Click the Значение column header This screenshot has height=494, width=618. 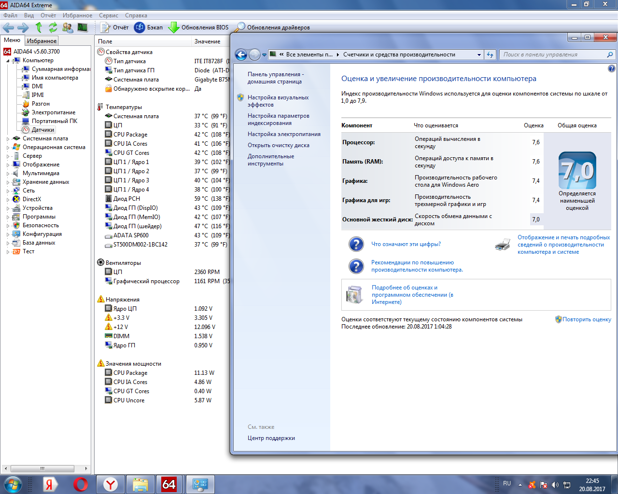pos(211,41)
